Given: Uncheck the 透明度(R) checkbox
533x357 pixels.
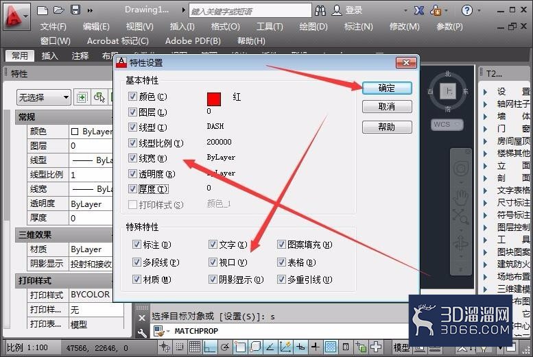Looking at the screenshot, I should (132, 173).
